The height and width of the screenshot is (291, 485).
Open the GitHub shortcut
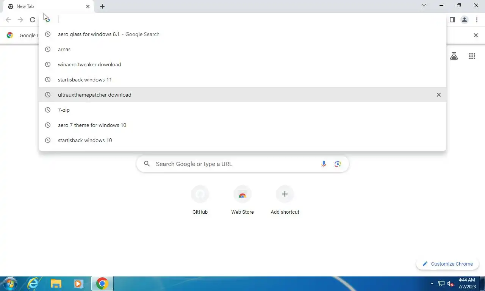tap(200, 200)
